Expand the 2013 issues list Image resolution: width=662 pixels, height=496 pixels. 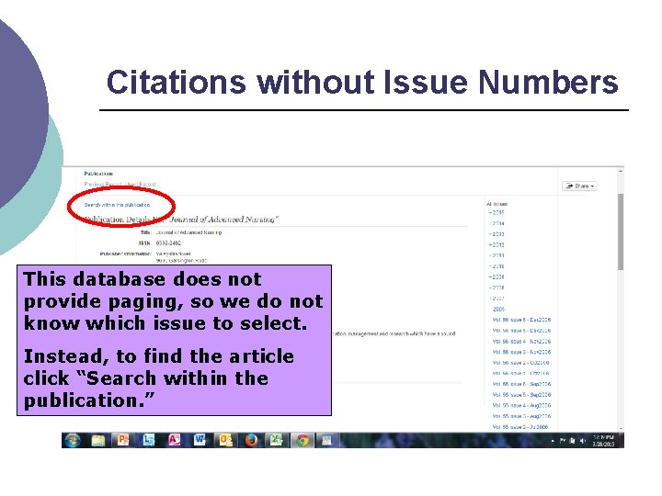click(496, 234)
